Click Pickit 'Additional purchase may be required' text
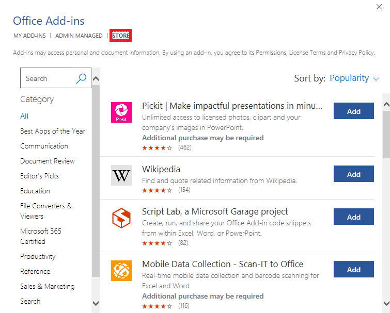390x313 pixels. click(202, 138)
